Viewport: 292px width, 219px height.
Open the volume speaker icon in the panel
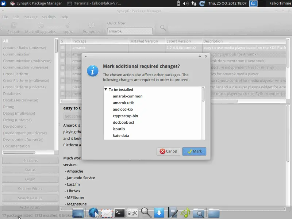(x=186, y=3)
